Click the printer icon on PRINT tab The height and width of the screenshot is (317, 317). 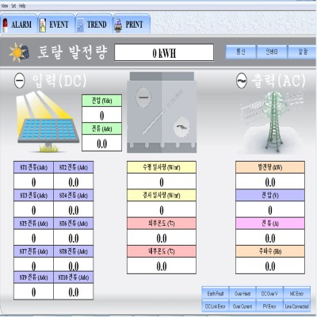pyautogui.click(x=118, y=25)
